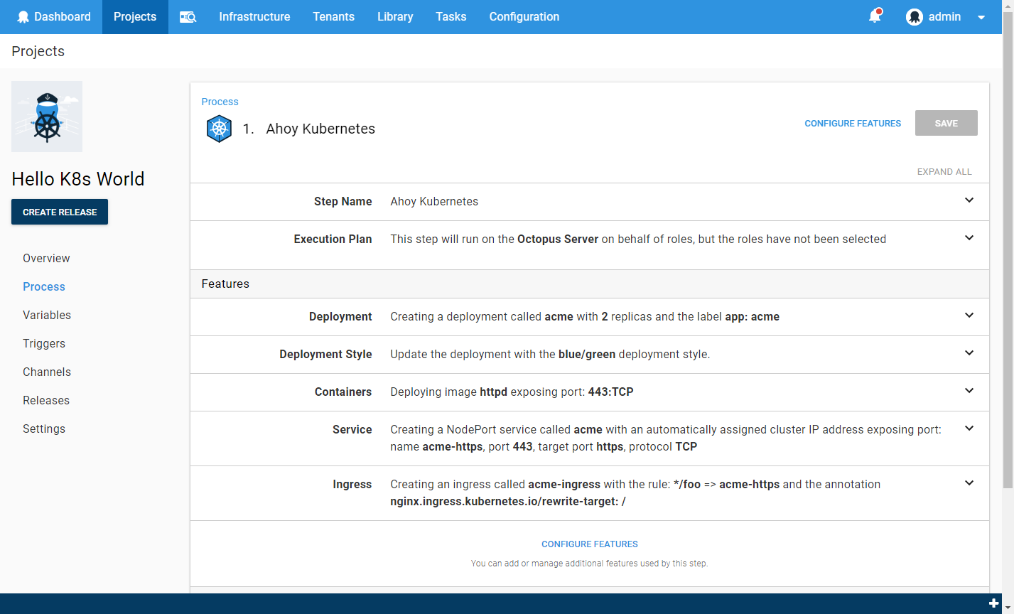Click the Kubernetes helm step icon

[219, 129]
